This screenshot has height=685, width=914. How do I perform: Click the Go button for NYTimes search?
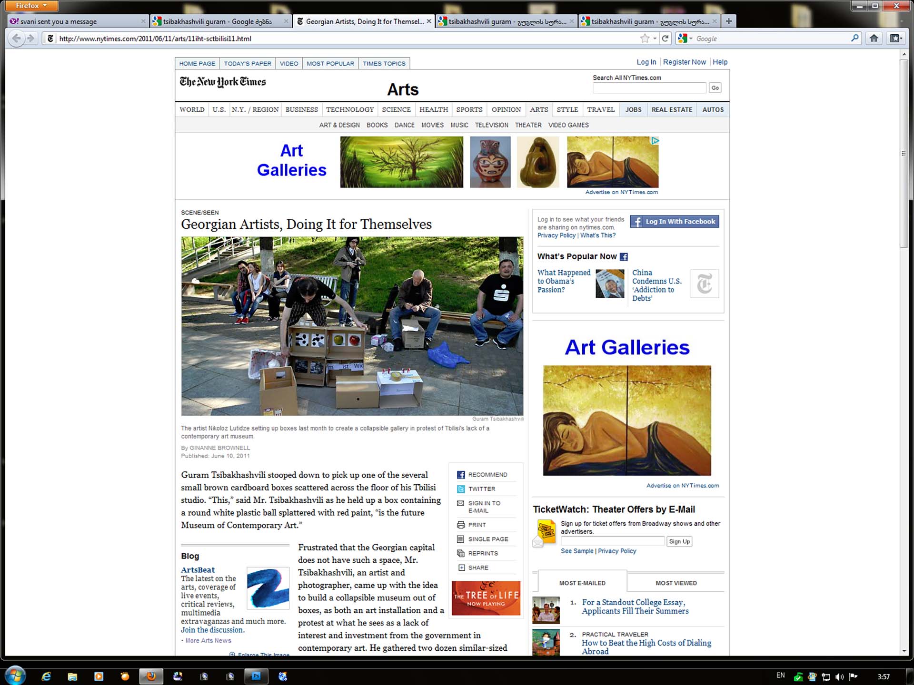point(715,88)
